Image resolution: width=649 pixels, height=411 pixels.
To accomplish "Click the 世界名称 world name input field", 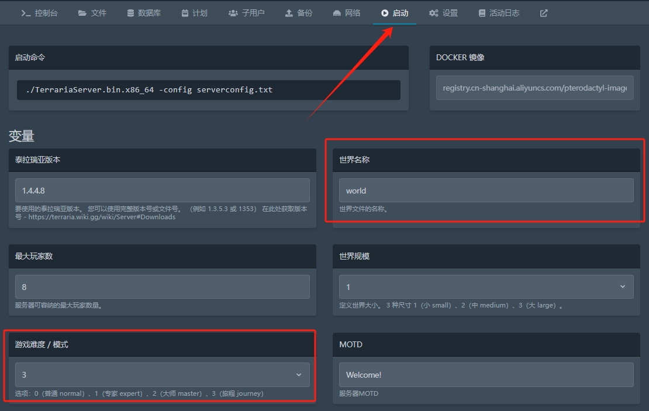I will [486, 191].
